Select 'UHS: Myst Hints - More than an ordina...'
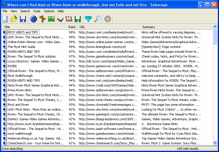Screen dimensions: 219x152 36,109
